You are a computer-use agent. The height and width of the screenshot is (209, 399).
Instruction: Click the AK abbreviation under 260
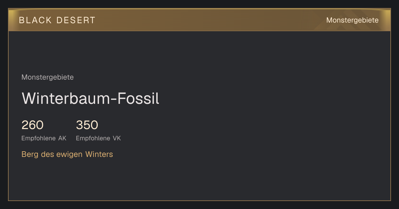click(63, 138)
